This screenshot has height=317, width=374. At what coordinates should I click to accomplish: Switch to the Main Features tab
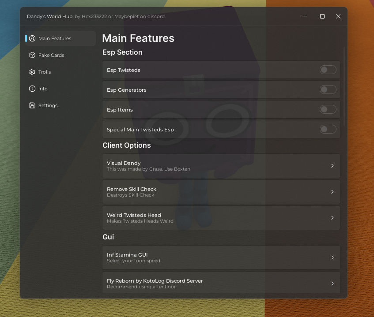click(60, 38)
